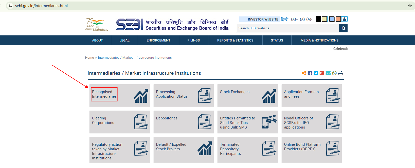Image resolution: width=415 pixels, height=168 pixels.
Task: Select the blue theme swatch
Action: coord(332,19)
